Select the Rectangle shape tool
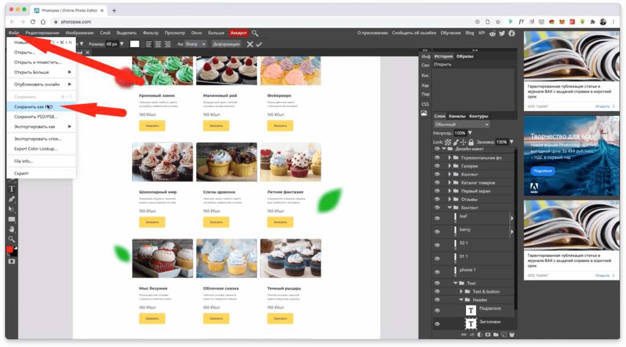626x347 pixels. pyautogui.click(x=11, y=219)
